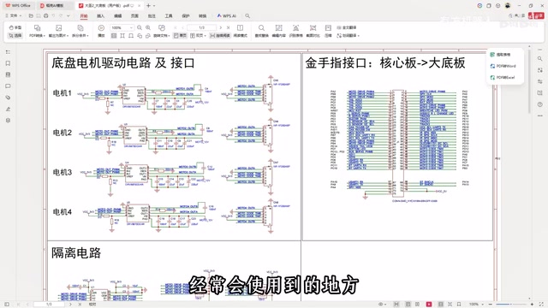This screenshot has height=308, width=548.
Task: Open eye-protection dropdown in status bar
Action: [x=382, y=305]
